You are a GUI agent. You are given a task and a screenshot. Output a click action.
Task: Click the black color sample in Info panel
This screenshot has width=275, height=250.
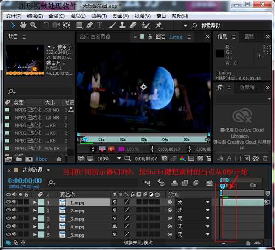point(220,53)
